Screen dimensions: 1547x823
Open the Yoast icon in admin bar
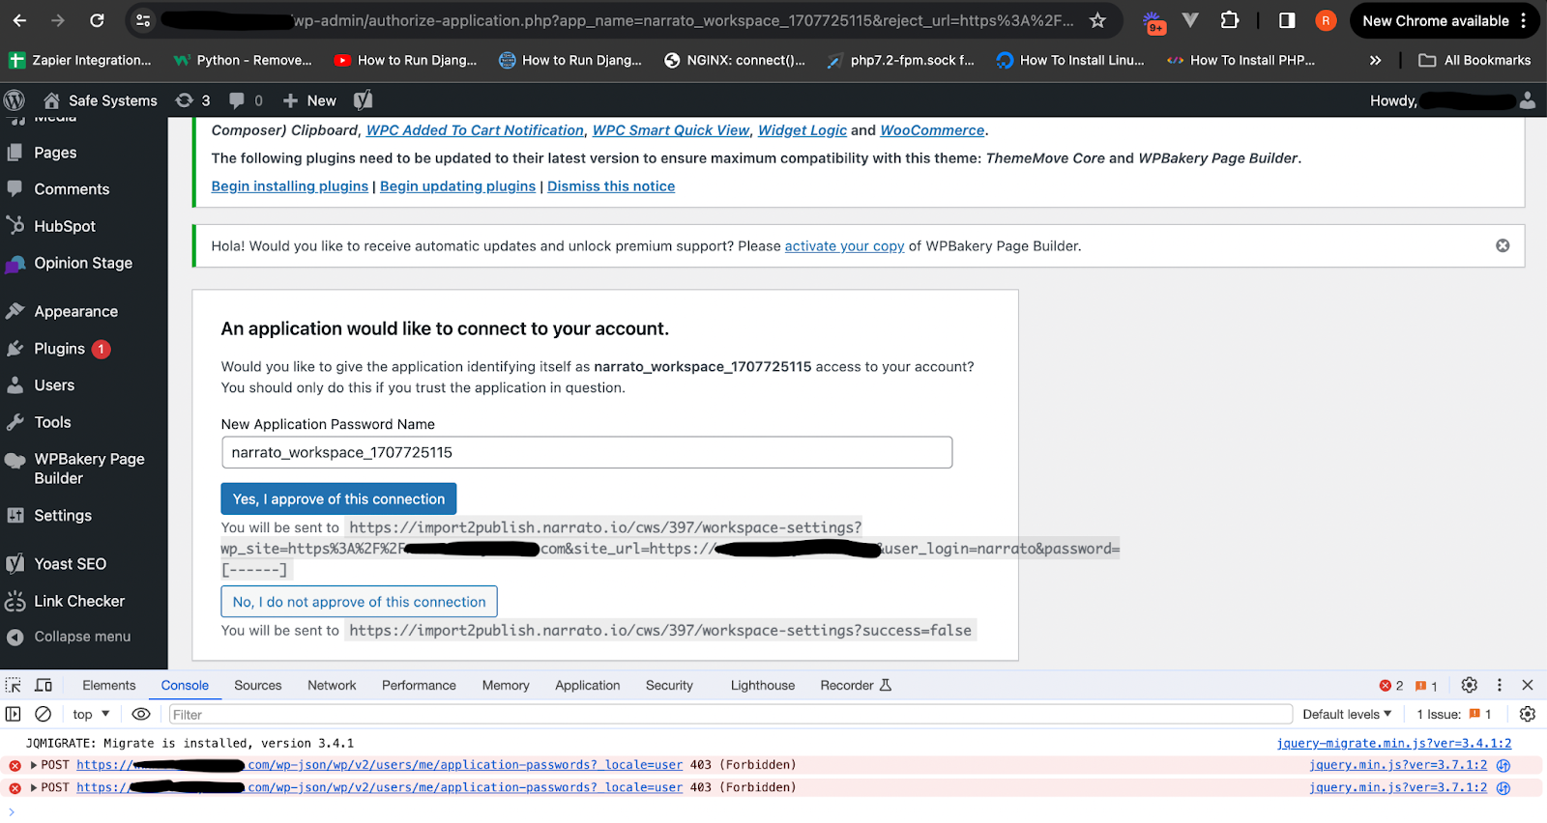coord(364,100)
